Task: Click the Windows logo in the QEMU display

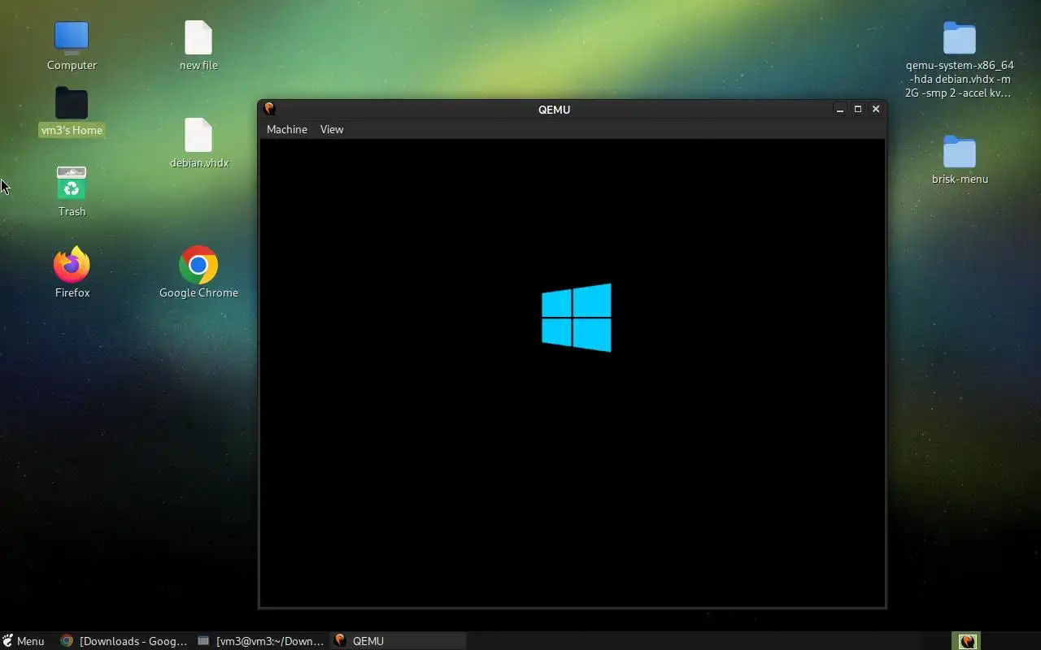Action: [x=577, y=318]
